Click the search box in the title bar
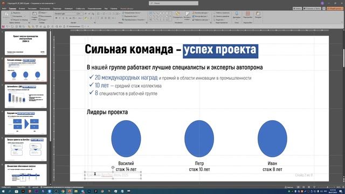 [174, 3]
